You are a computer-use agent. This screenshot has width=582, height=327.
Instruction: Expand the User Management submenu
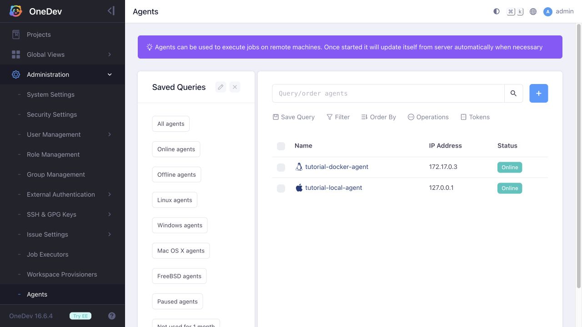tap(110, 134)
